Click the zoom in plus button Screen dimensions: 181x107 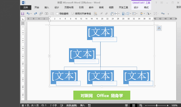pos(167,105)
